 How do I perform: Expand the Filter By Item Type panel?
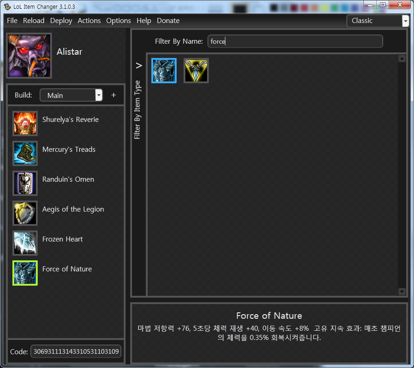139,65
